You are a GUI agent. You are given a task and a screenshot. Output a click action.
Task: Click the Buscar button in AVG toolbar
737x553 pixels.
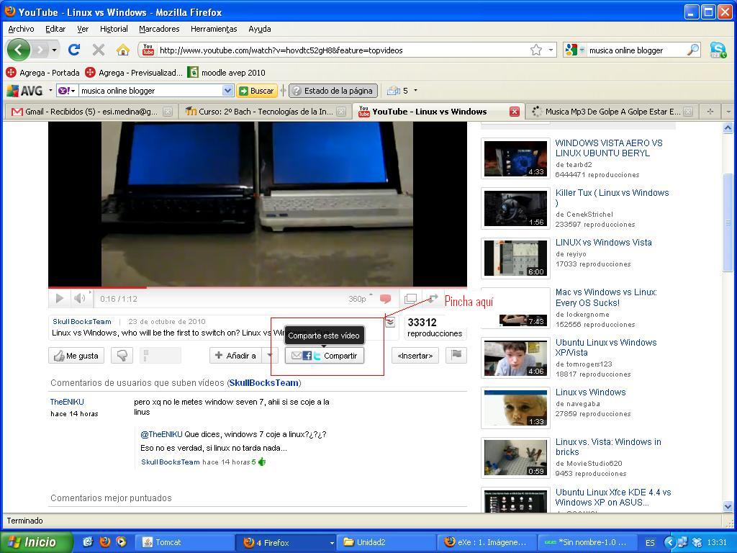pyautogui.click(x=257, y=90)
